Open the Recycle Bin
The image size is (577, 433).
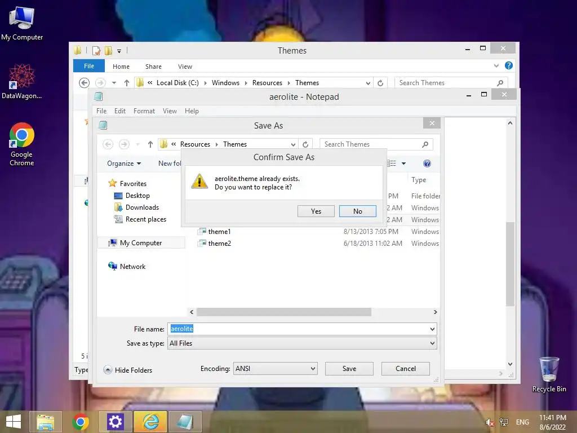(549, 374)
